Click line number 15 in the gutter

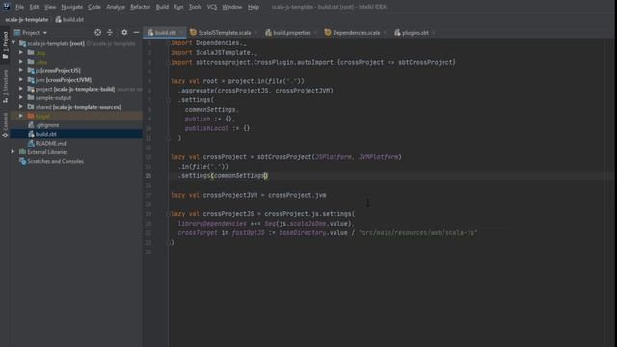pos(148,176)
